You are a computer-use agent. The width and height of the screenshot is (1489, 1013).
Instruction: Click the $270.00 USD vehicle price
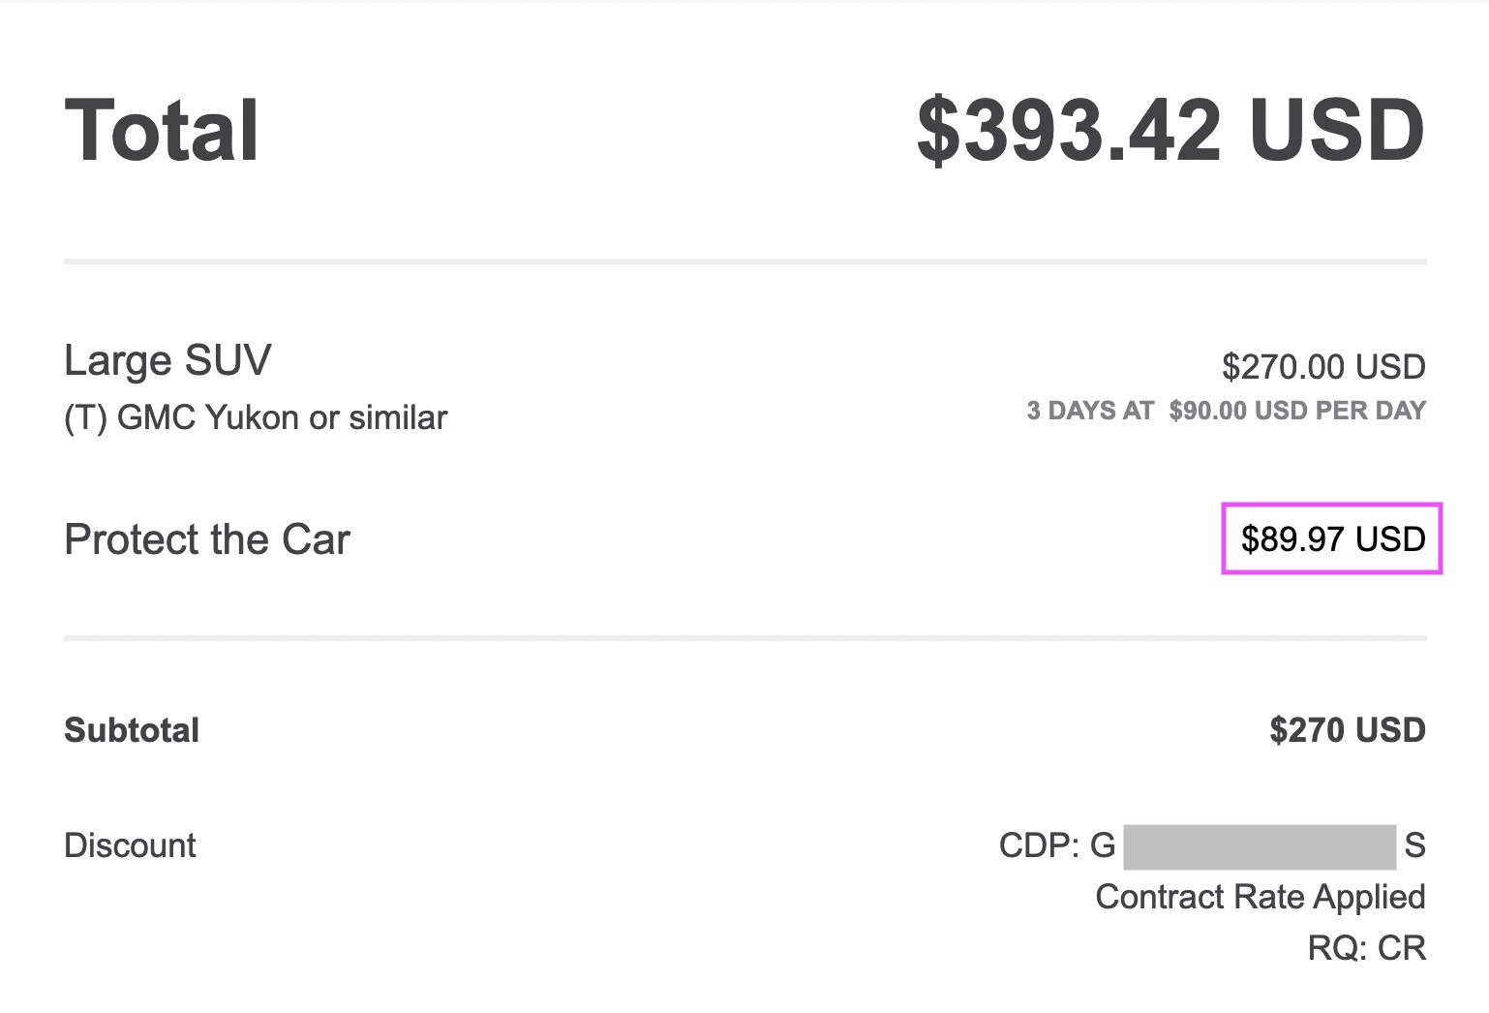pos(1323,367)
